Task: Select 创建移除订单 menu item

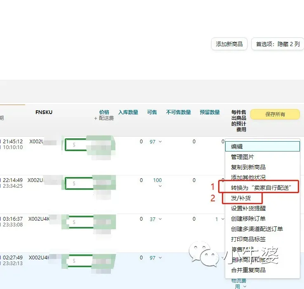Action: [x=248, y=219]
